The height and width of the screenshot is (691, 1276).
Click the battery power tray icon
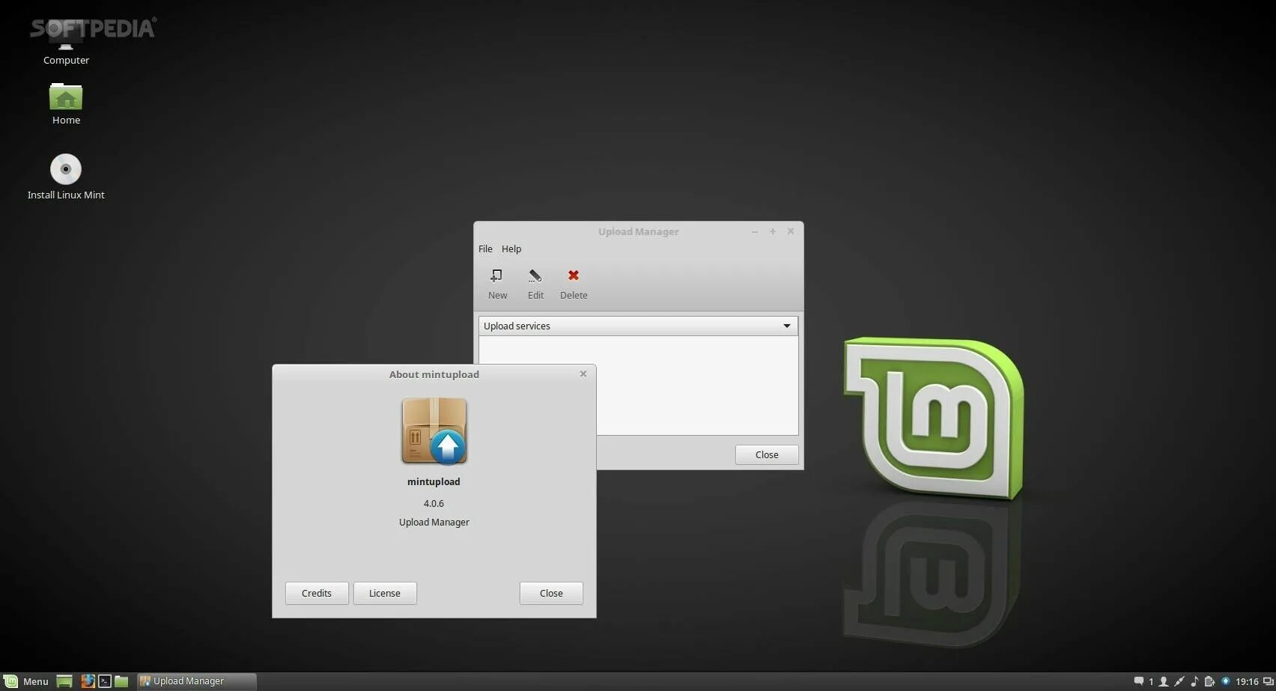(x=1209, y=681)
